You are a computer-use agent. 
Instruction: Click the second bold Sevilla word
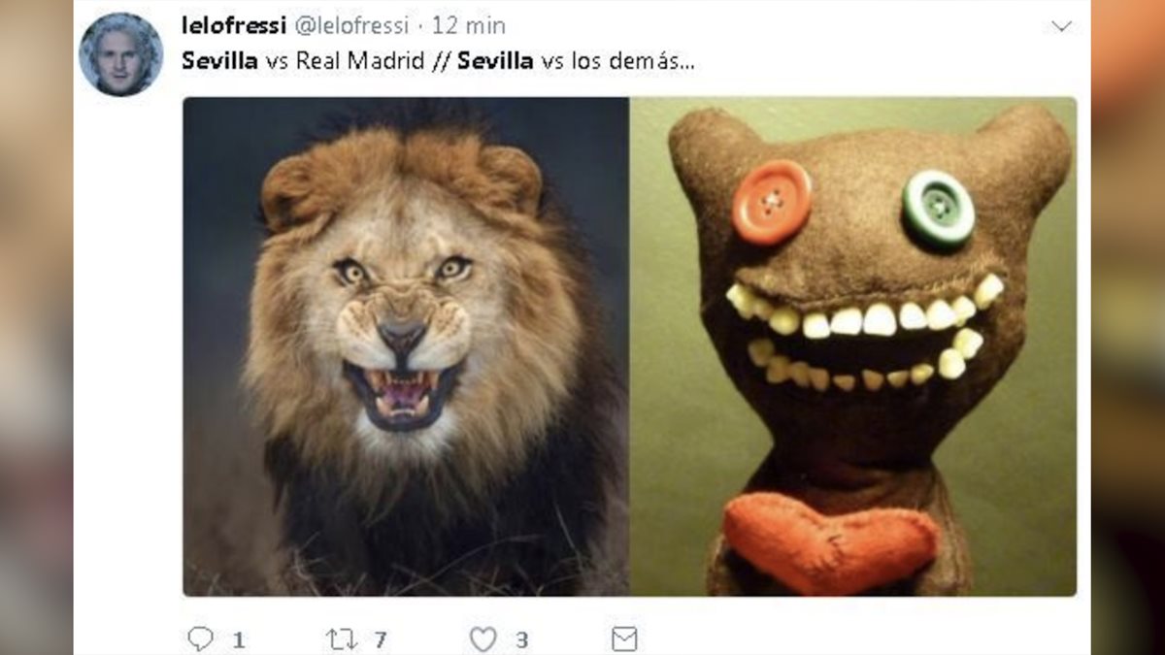495,61
